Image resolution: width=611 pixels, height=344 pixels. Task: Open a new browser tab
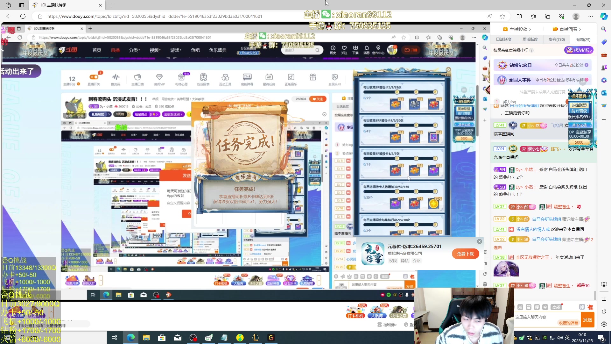click(x=111, y=5)
